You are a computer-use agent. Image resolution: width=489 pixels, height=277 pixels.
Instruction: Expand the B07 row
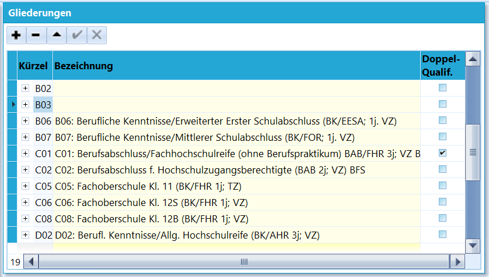click(x=25, y=137)
